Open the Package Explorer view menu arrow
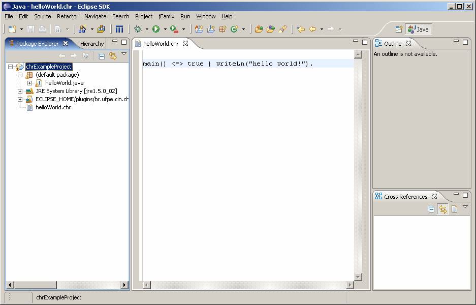 coord(124,54)
